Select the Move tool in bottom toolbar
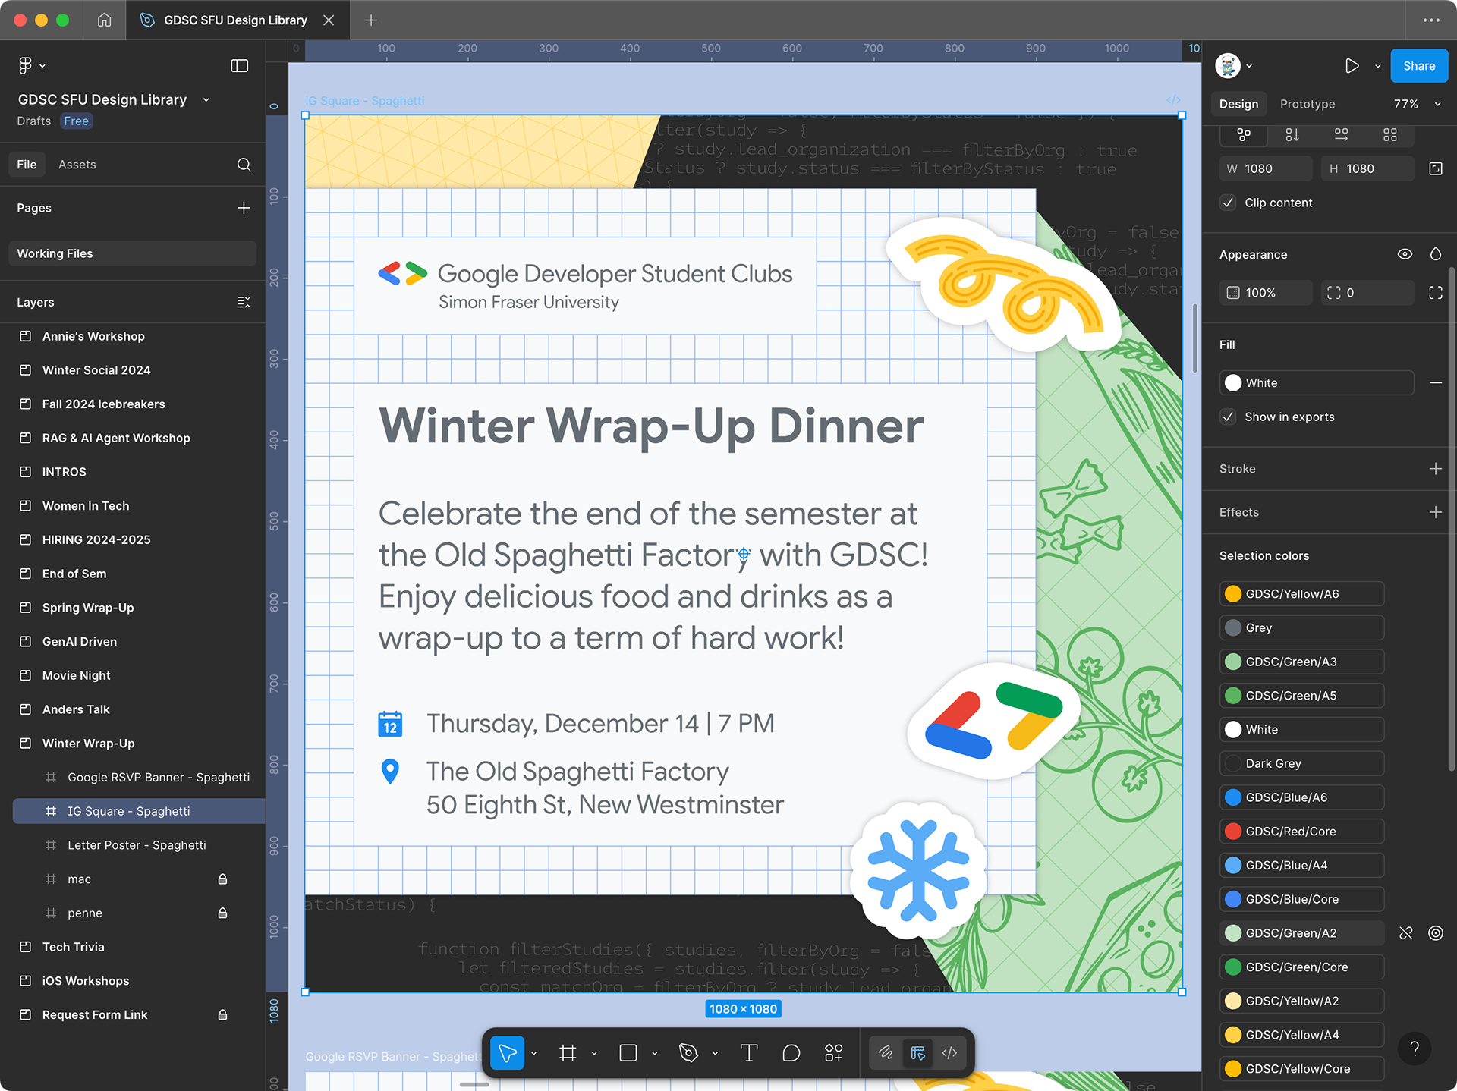 (x=507, y=1053)
